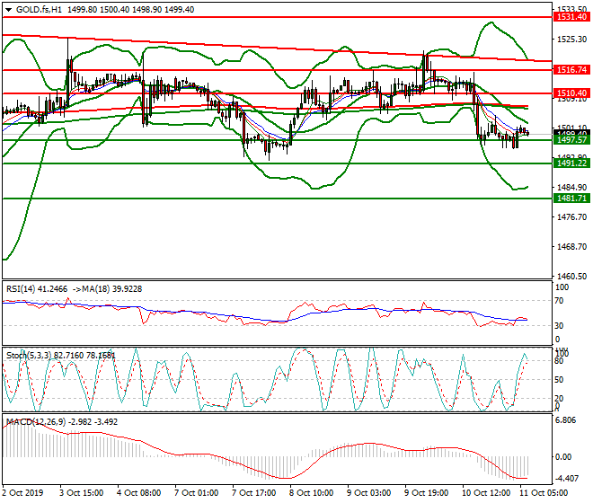Screen dimensions: 593x503
Task: Open the GOLD.fs chart menu triangle
Action: 9,10
